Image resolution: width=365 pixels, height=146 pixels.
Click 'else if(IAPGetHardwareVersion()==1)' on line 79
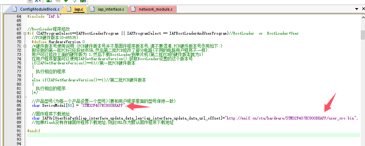69,80
